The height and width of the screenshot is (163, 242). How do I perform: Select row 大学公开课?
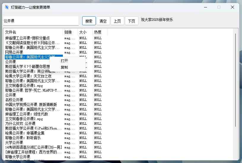(14, 143)
